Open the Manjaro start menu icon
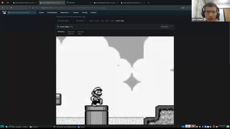Screen dimensions: 230x129 (2, 126)
